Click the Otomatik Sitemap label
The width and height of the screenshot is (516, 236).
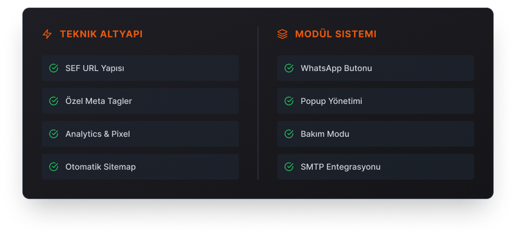pos(100,167)
